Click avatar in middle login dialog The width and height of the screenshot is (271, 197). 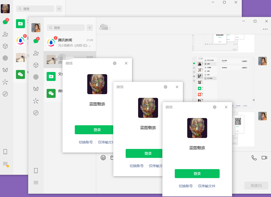tap(148, 108)
